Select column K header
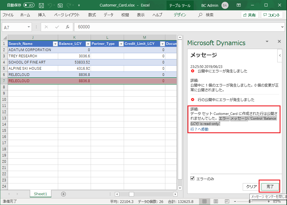Screen dimensions: 287x205 pos(74,37)
